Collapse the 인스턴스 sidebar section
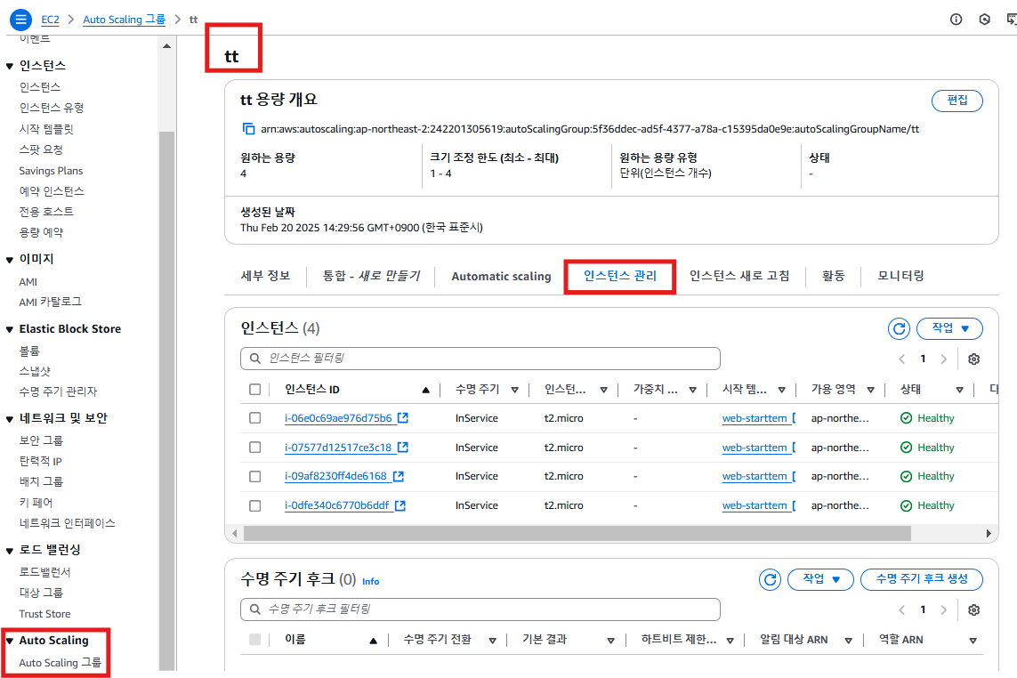This screenshot has width=1017, height=678. point(10,66)
